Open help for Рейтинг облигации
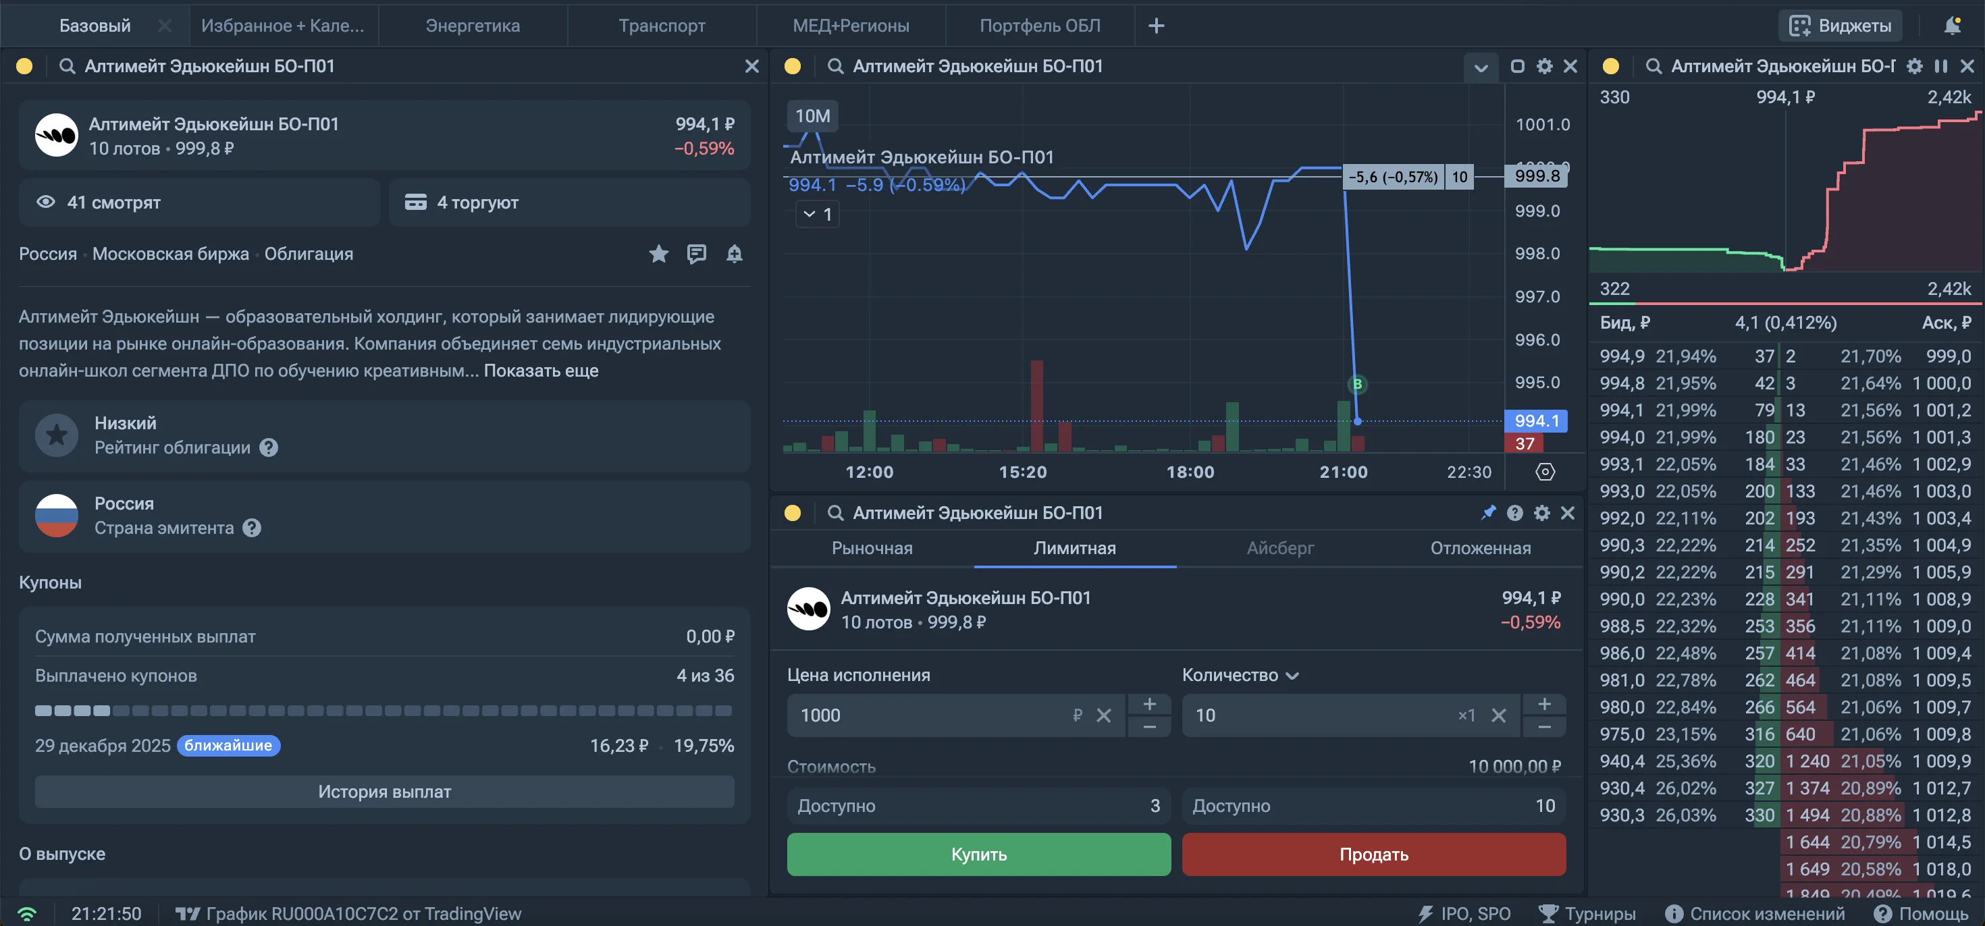This screenshot has width=1985, height=926. coord(268,447)
